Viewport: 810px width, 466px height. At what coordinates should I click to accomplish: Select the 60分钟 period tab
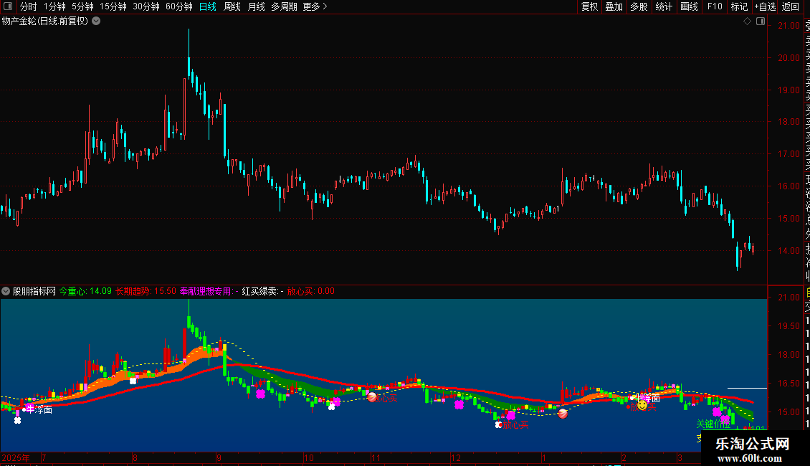point(179,6)
